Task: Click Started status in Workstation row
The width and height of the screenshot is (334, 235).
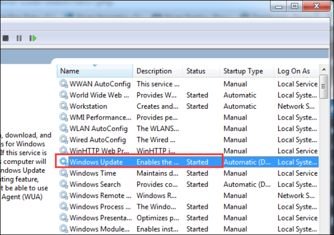Action: tap(197, 106)
